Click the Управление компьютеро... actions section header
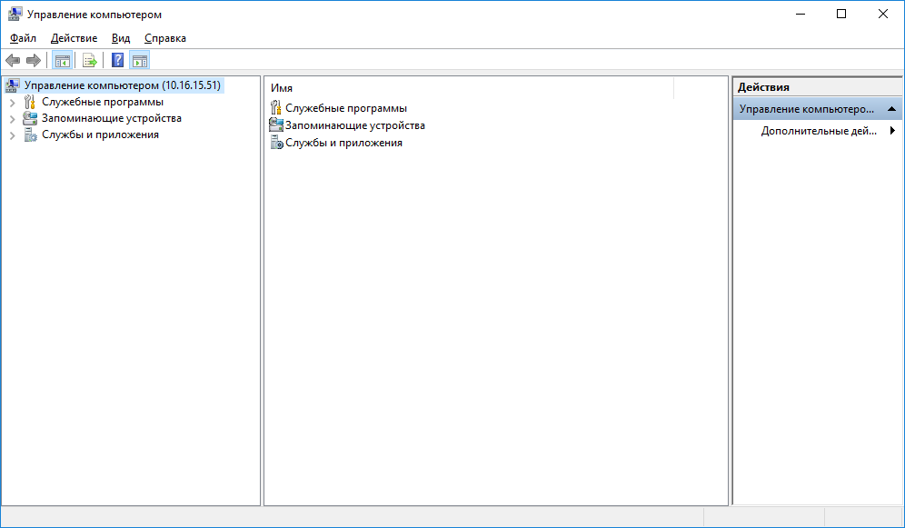Screen dimensions: 905x528 tap(817, 109)
